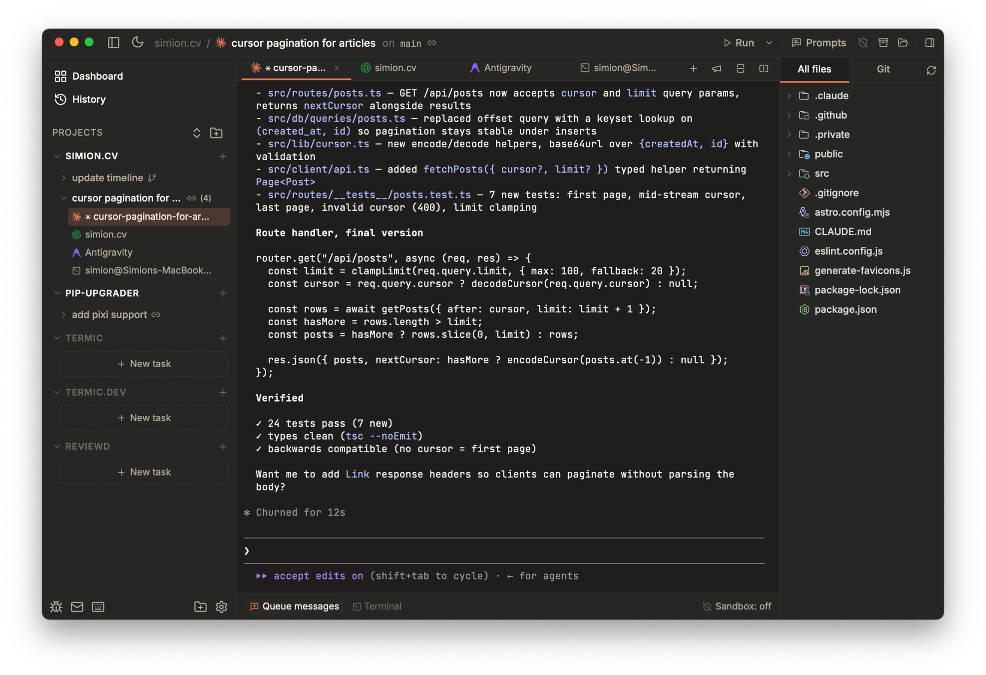986x675 pixels.
Task: Toggle Terminal option in bottom bar
Action: [x=377, y=606]
